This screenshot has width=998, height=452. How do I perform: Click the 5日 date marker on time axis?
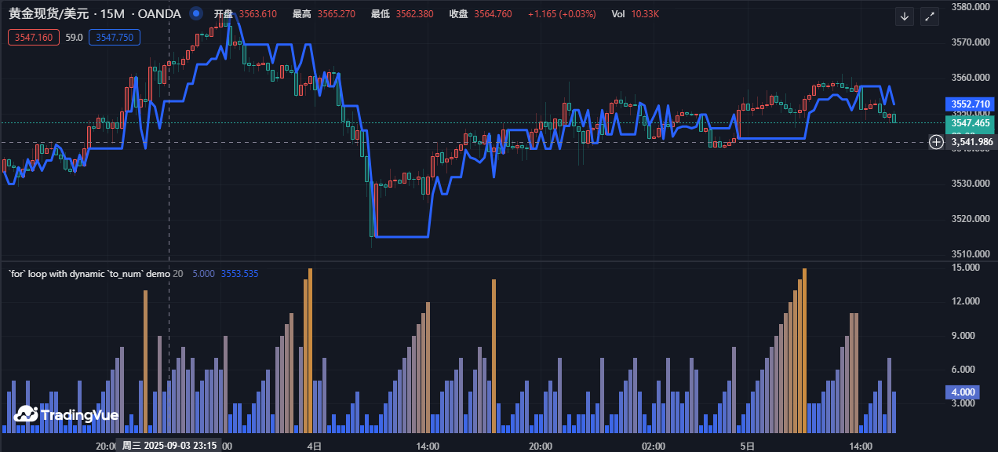(x=748, y=446)
